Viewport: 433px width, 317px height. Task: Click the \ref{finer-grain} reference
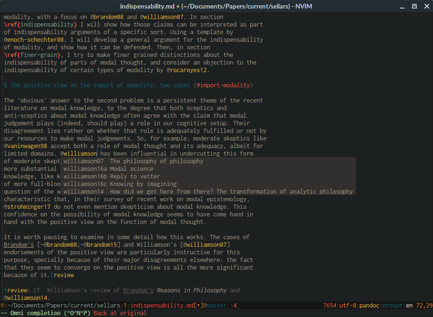[x=33, y=55]
